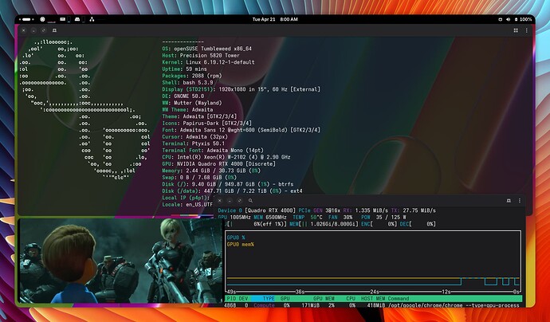Open the clock showing Tue Apr 21
The height and width of the screenshot is (322, 550).
coord(275,19)
